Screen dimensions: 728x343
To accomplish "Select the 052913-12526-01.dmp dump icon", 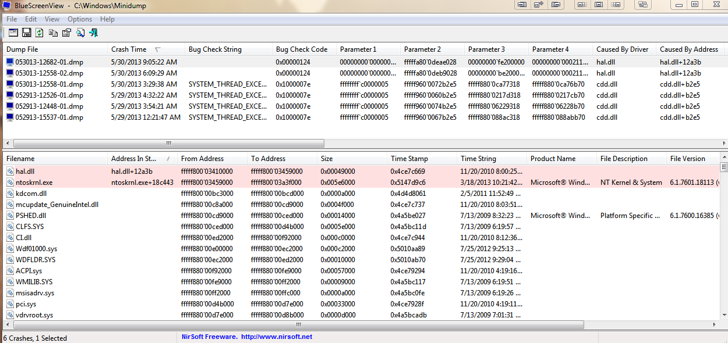I will point(10,95).
